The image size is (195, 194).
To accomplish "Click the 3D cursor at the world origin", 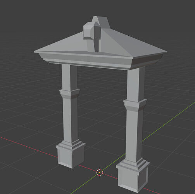I will click(x=100, y=172).
